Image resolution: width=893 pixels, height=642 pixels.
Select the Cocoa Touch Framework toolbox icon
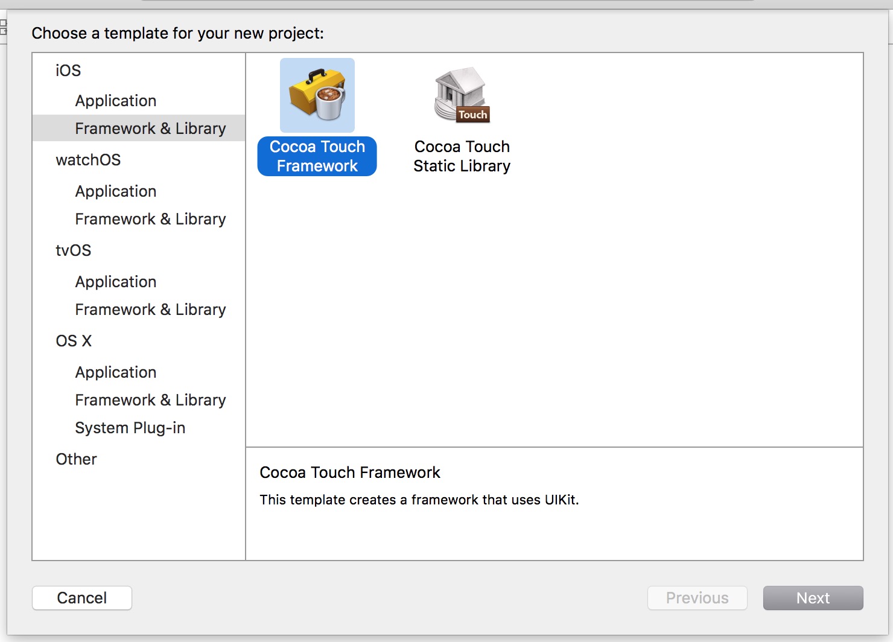317,95
